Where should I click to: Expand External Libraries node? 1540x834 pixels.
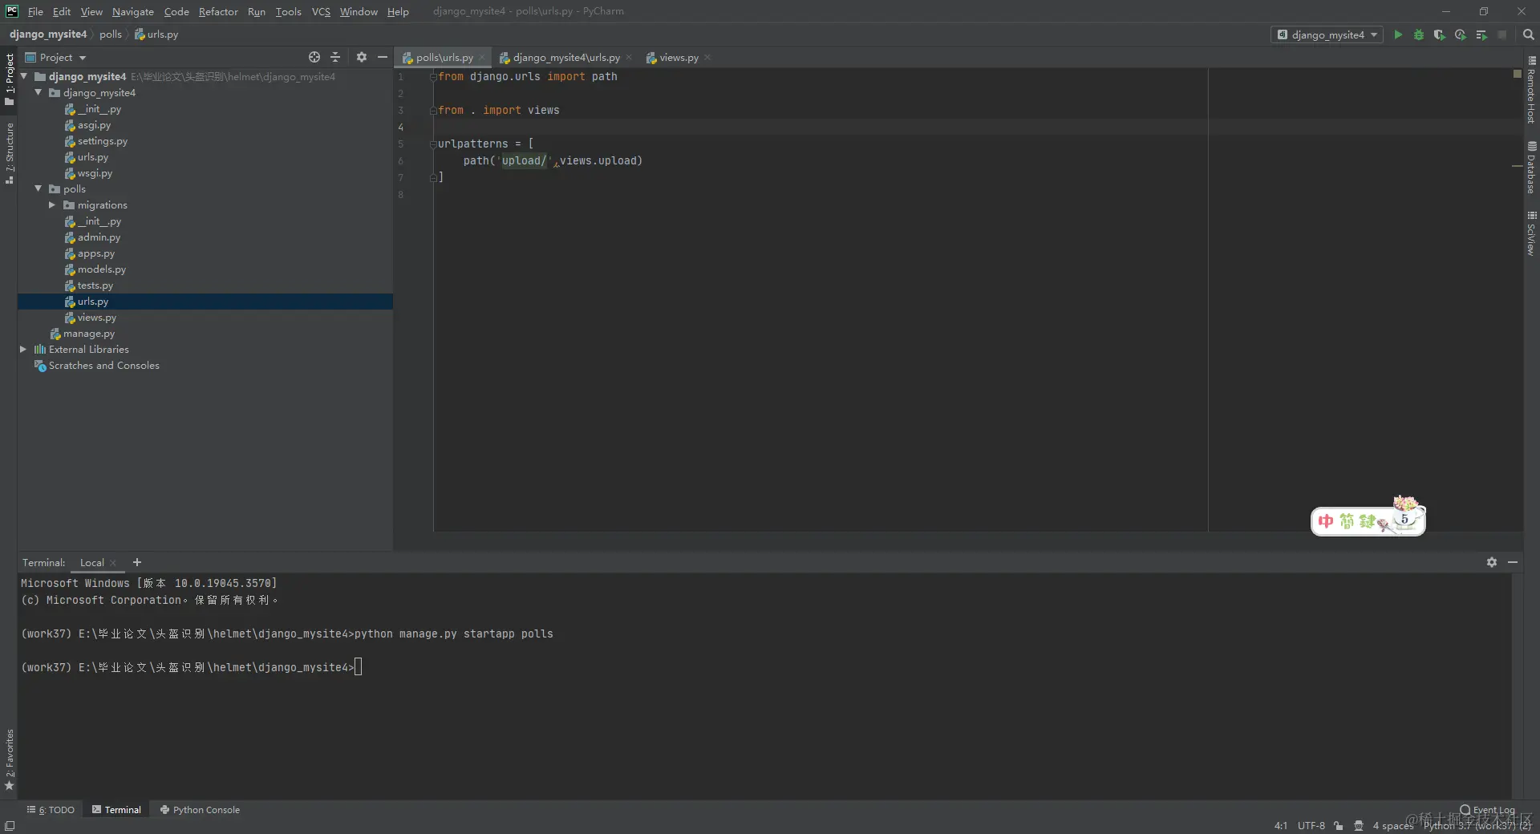23,349
